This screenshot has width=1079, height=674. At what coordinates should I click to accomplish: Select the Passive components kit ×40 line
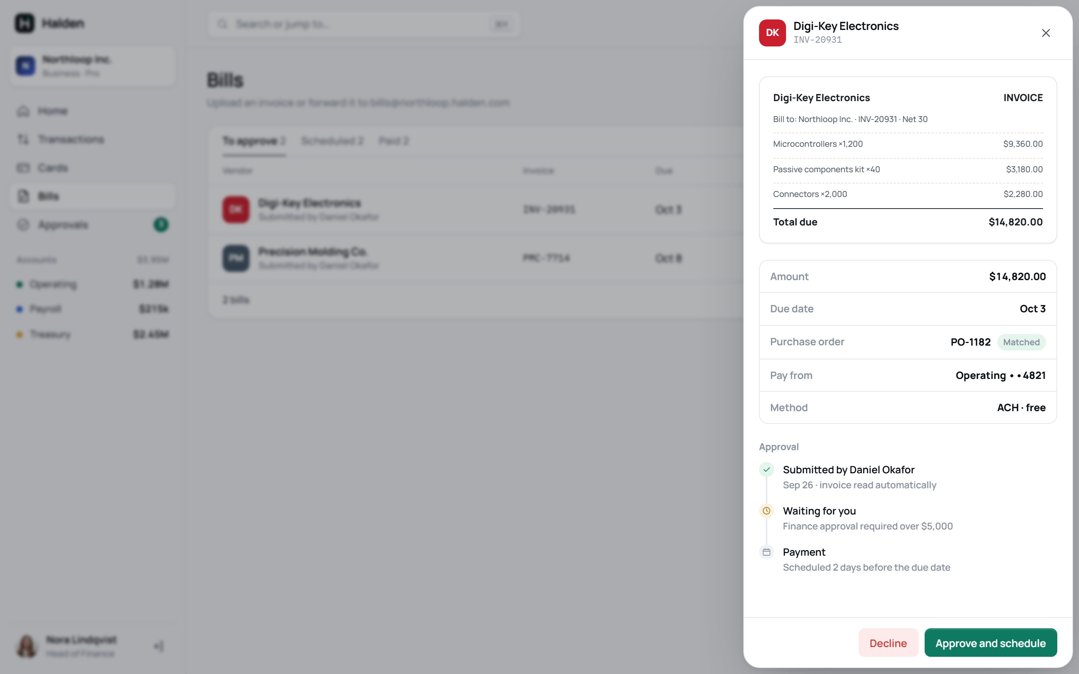pyautogui.click(x=908, y=169)
